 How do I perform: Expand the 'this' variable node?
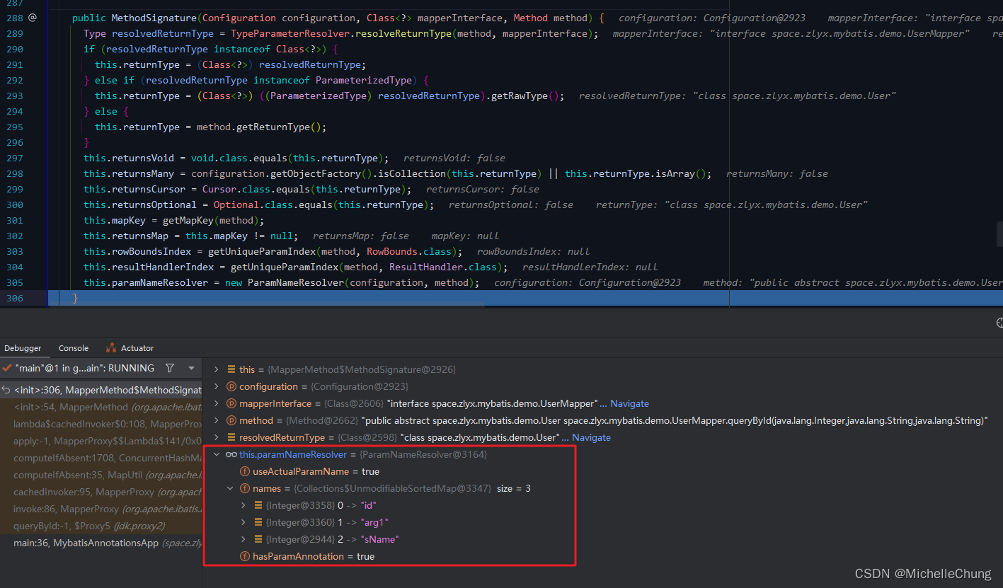point(217,369)
